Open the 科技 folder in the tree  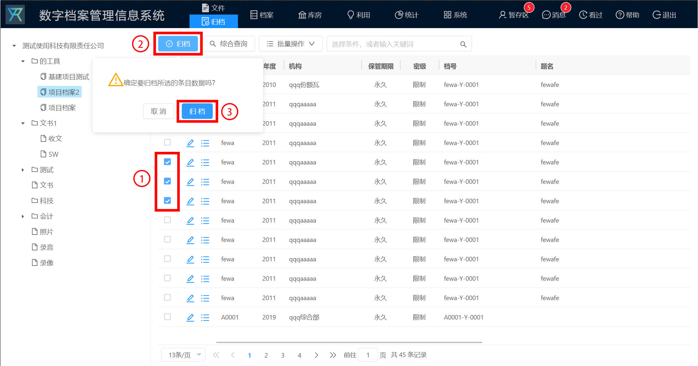click(43, 201)
